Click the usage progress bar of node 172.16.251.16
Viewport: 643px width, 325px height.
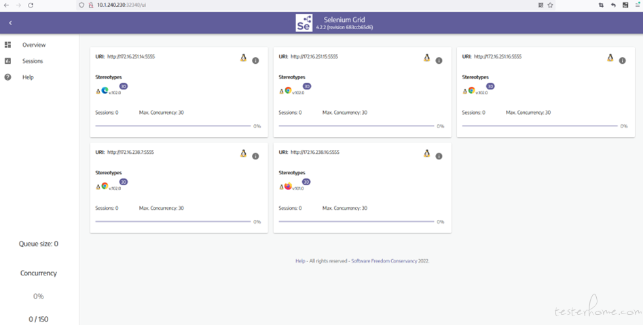tap(540, 126)
